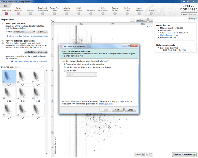Viewport: 198px width, 158px height.
Task: Toggle the checkbox at the ruler corner
Action: pyautogui.click(x=53, y=24)
